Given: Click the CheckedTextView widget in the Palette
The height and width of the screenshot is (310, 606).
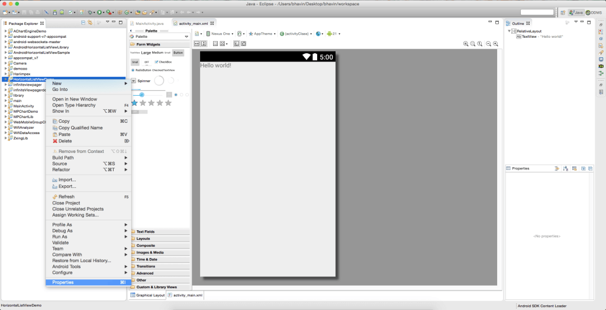Looking at the screenshot, I should 163,70.
